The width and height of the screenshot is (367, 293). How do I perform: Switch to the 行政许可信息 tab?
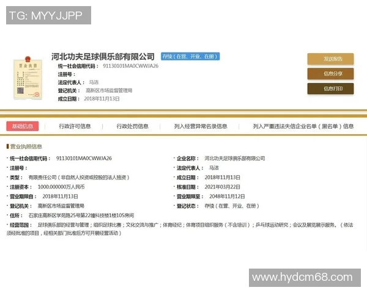pos(75,126)
